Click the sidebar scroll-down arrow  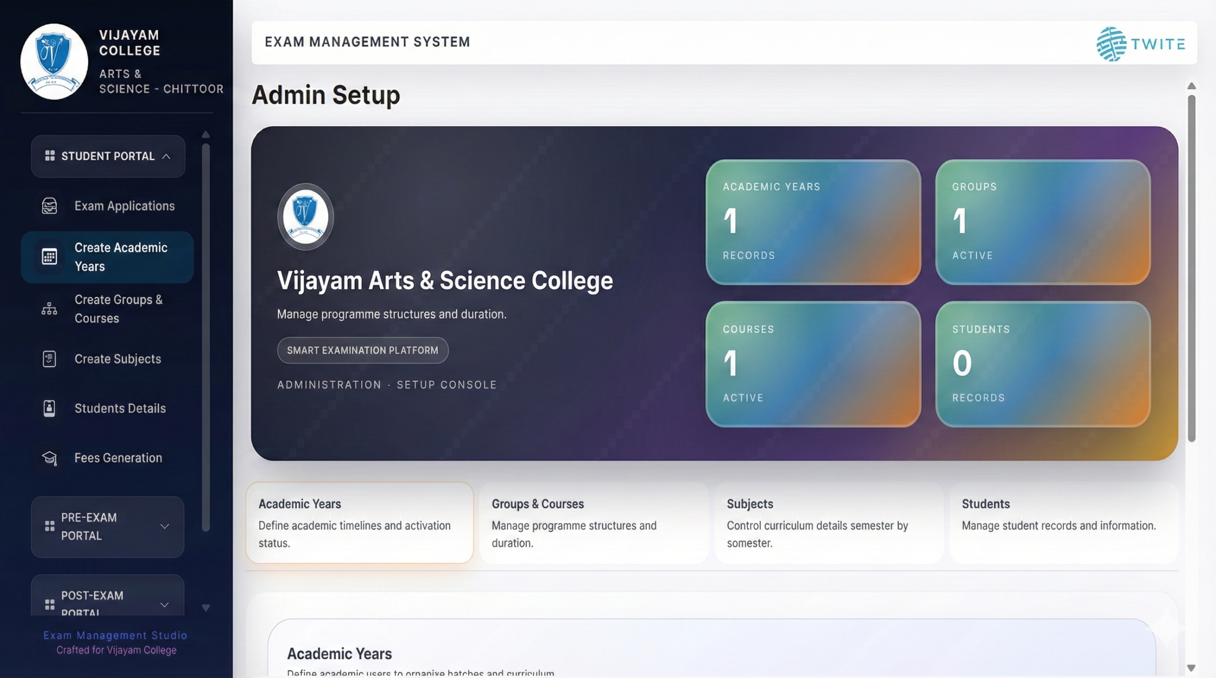click(x=206, y=608)
